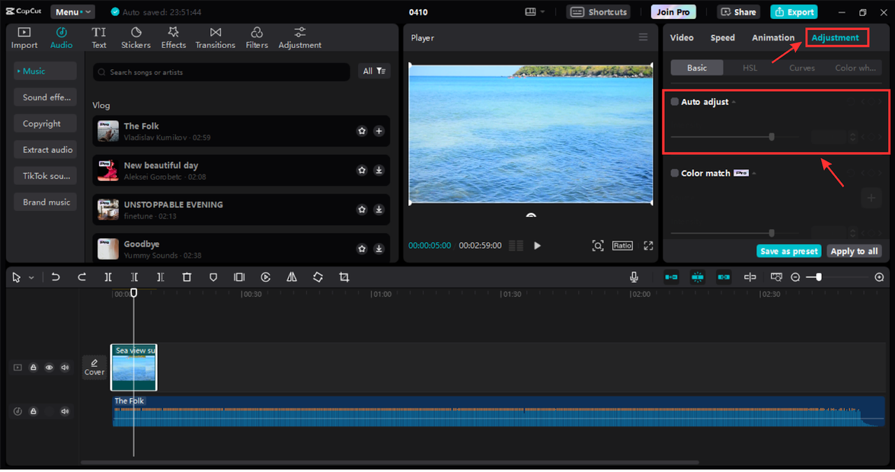Click the Apply to all button
Viewport: 895px width, 472px height.
(854, 251)
